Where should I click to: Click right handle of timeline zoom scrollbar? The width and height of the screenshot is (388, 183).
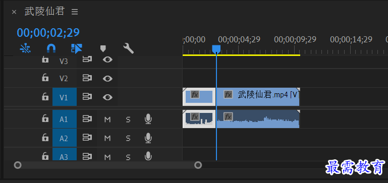[198, 165]
